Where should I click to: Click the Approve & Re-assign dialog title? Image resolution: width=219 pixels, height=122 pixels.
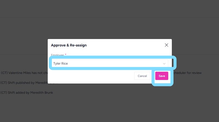[x=69, y=45]
